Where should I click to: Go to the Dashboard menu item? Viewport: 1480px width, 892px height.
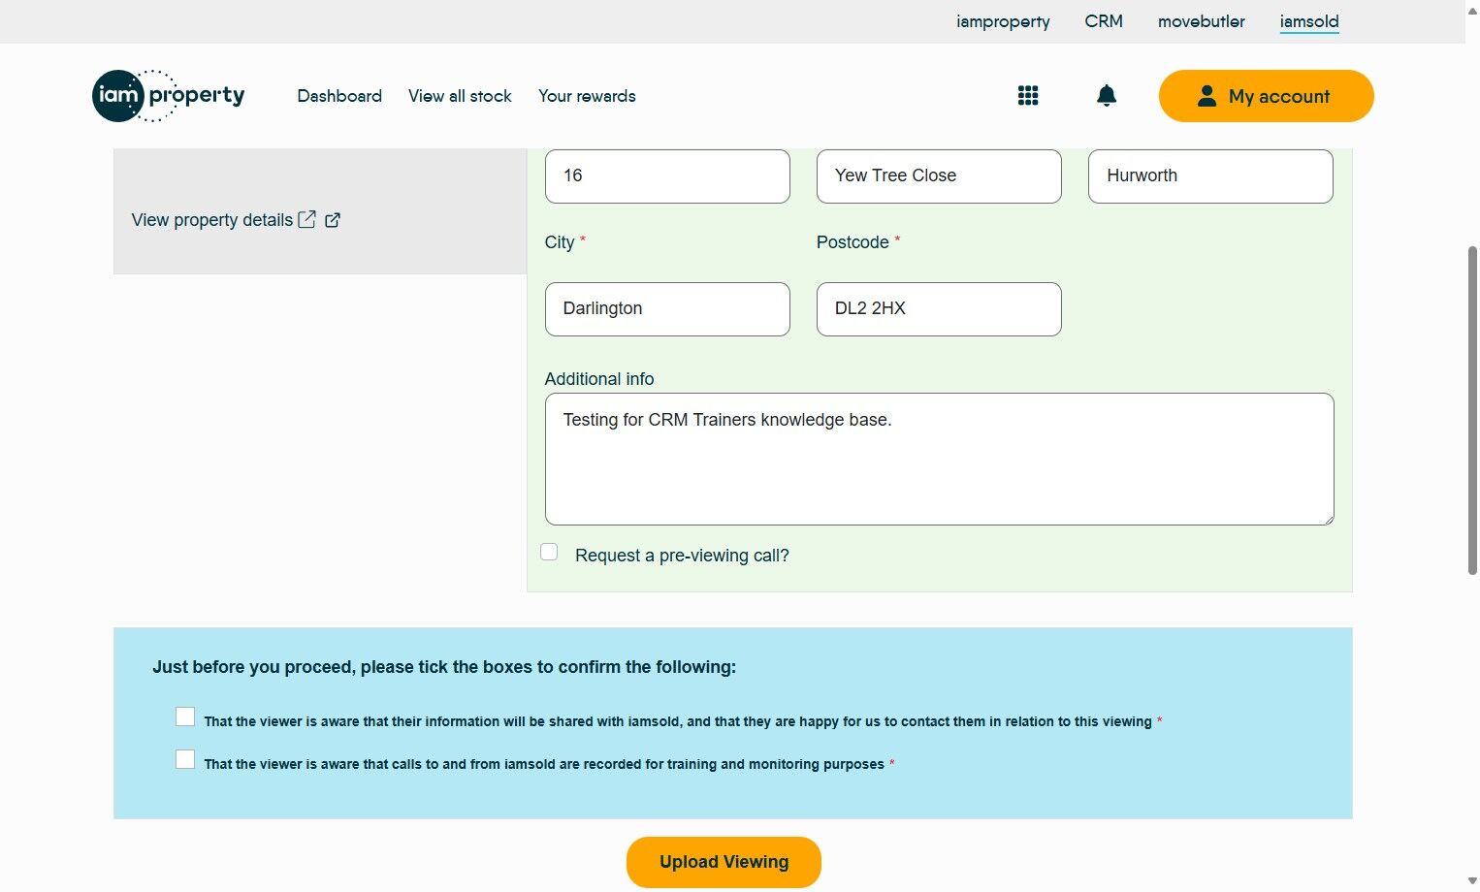click(339, 96)
